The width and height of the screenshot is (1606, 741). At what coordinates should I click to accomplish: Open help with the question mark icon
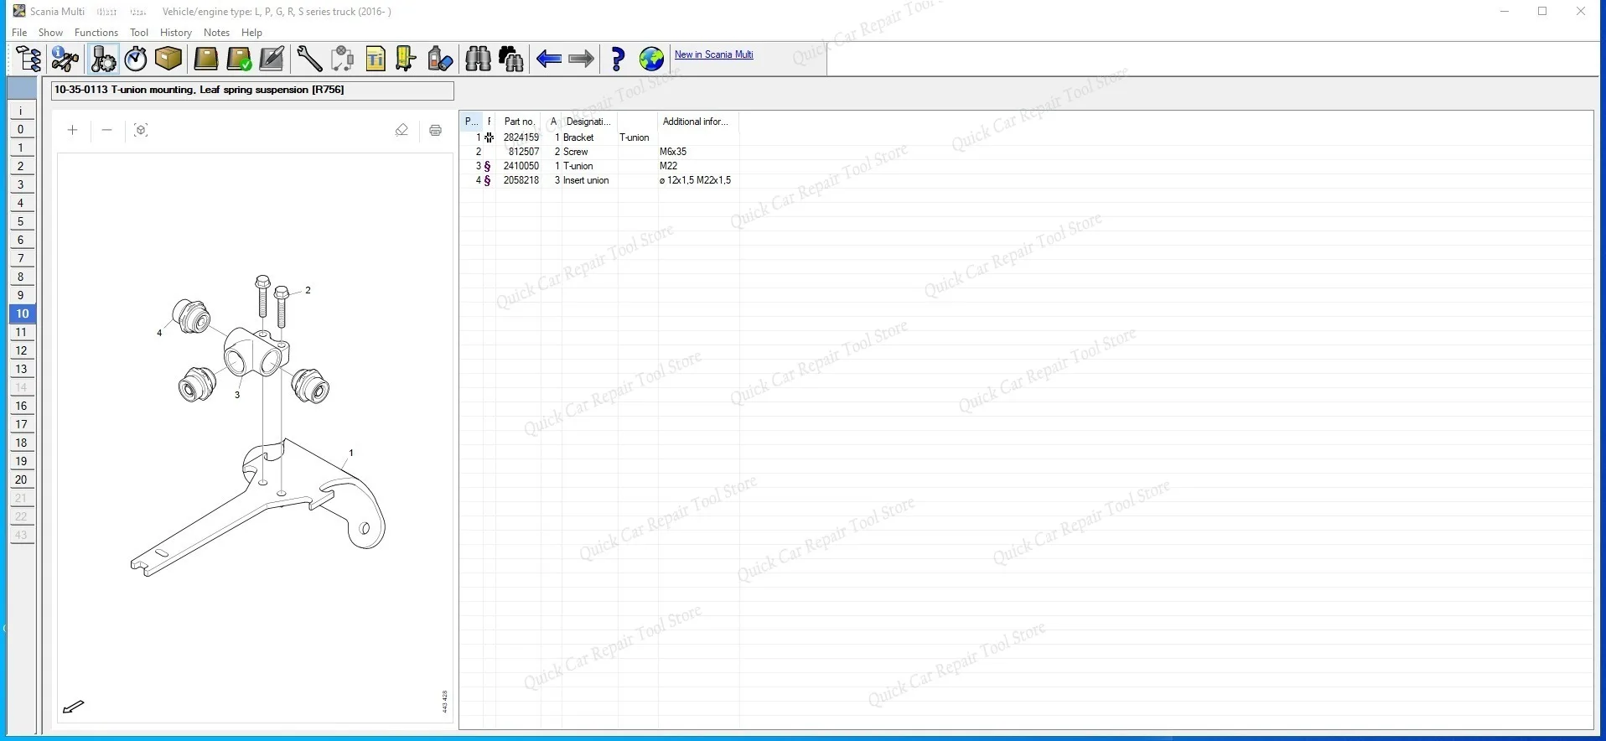618,59
